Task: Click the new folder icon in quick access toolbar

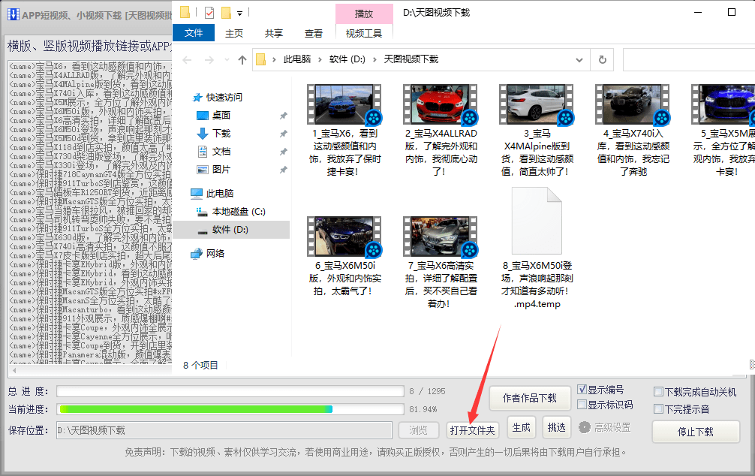Action: click(226, 13)
